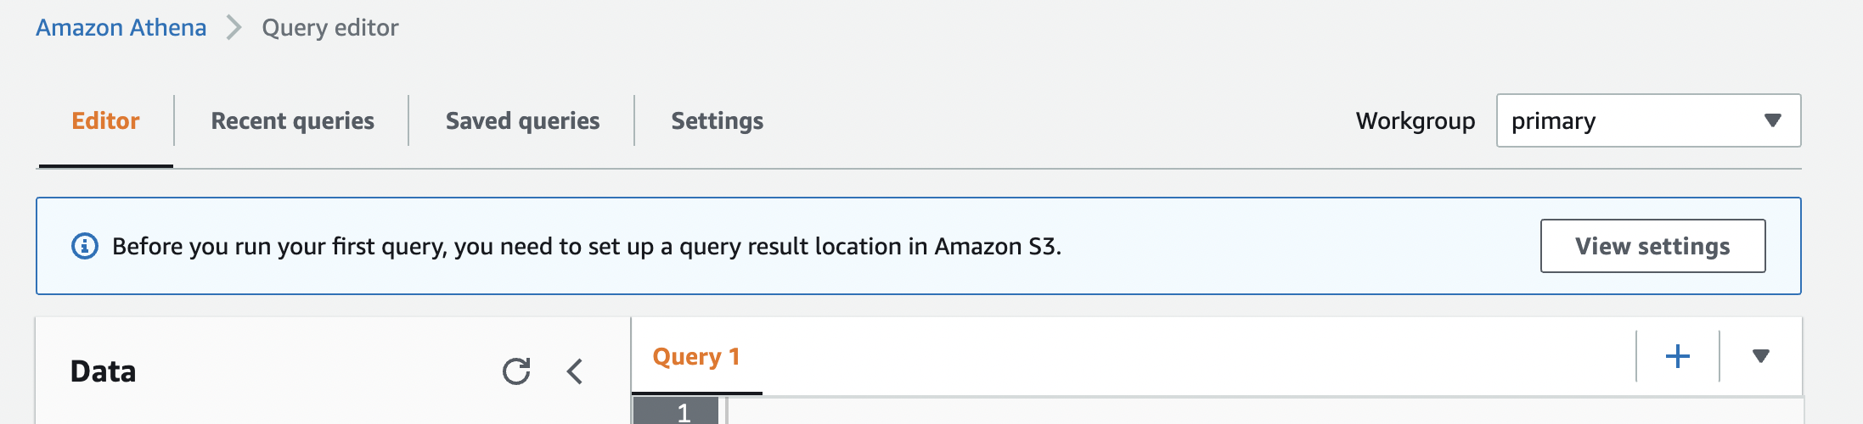Click the info icon in the banner
This screenshot has height=424, width=1863.
85,247
